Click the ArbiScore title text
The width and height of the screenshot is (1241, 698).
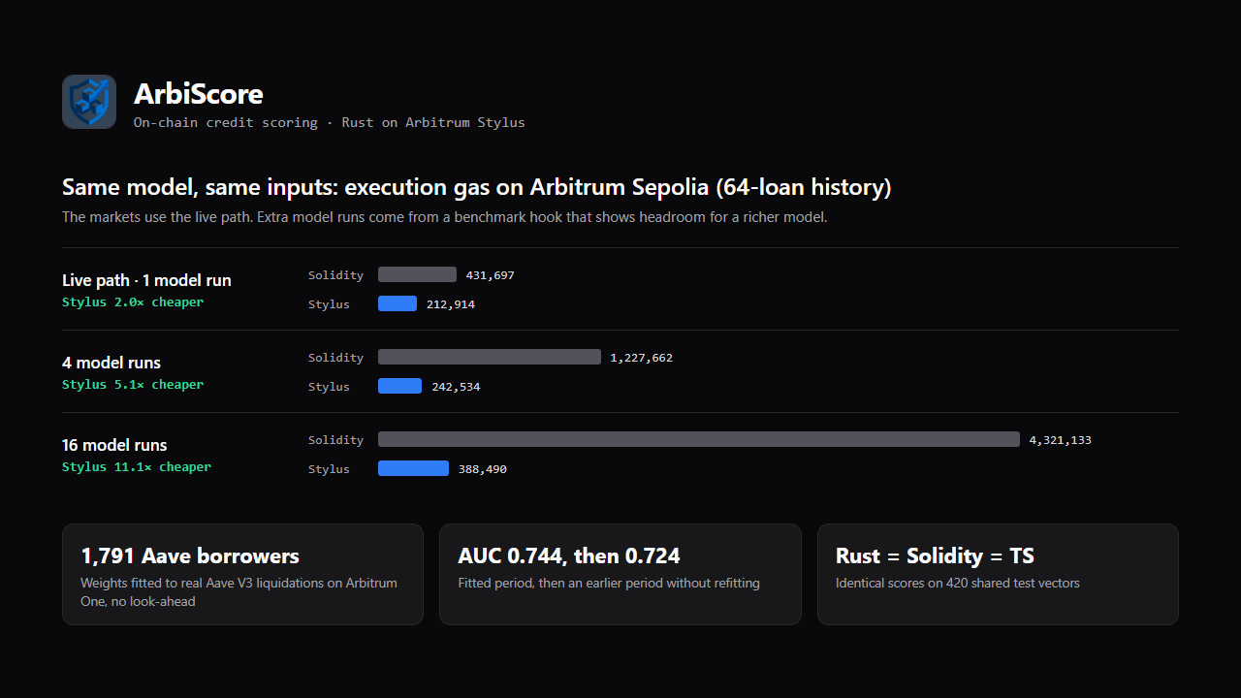point(199,94)
